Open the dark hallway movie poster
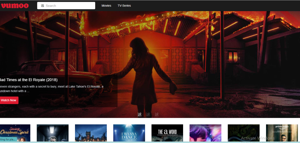This screenshot has width=300, height=143. click(53, 133)
